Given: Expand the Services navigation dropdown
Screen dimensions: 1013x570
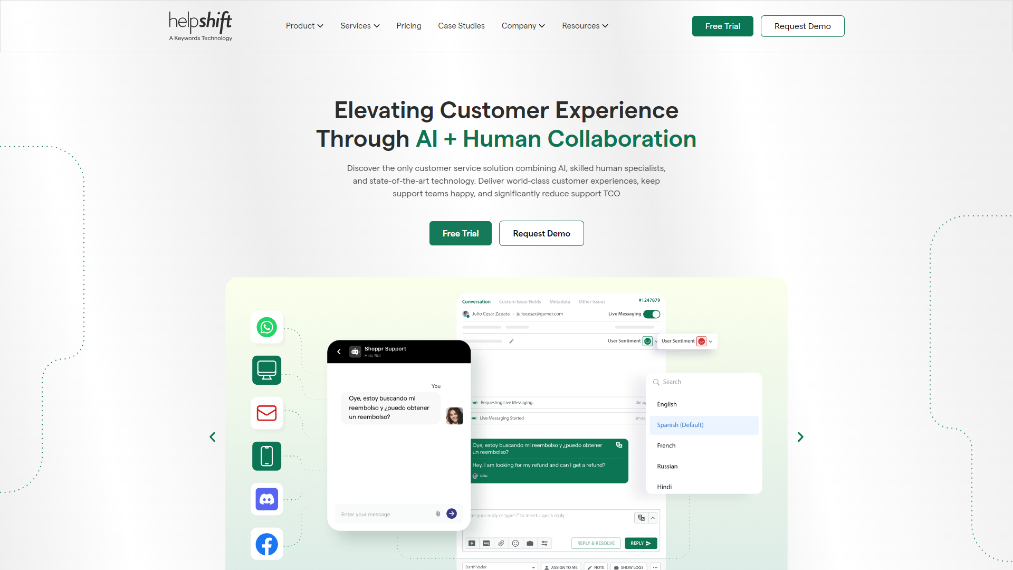Looking at the screenshot, I should [360, 26].
